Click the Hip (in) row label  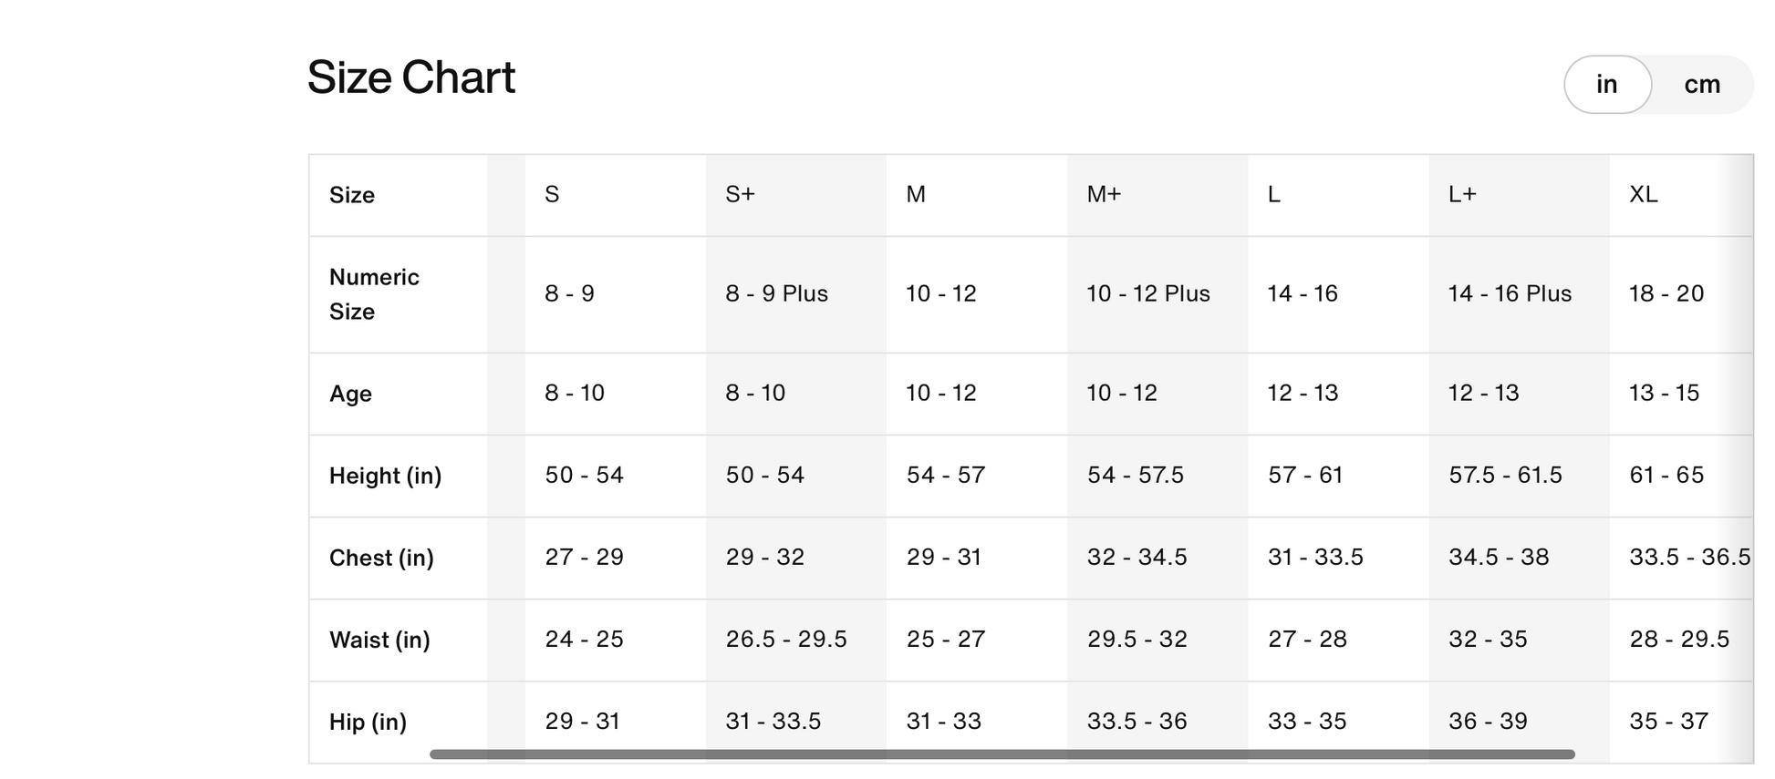[x=368, y=722]
